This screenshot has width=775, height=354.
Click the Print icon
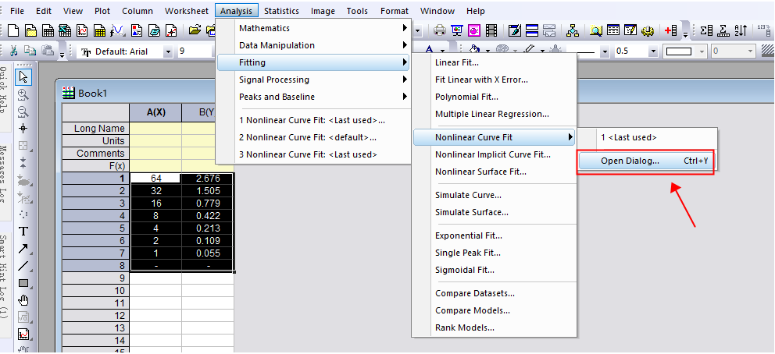(x=439, y=30)
